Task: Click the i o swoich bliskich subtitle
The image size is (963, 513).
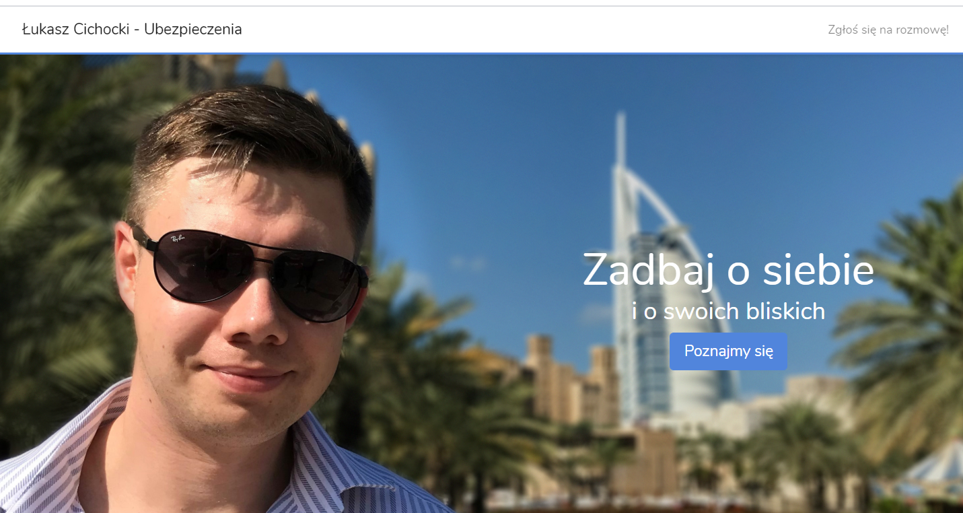Action: 728,311
